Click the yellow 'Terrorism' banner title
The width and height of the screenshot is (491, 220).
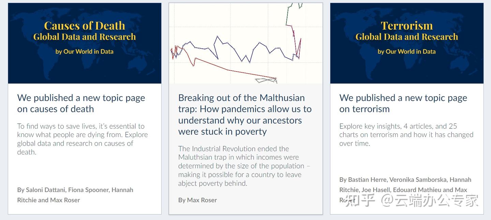[407, 26]
